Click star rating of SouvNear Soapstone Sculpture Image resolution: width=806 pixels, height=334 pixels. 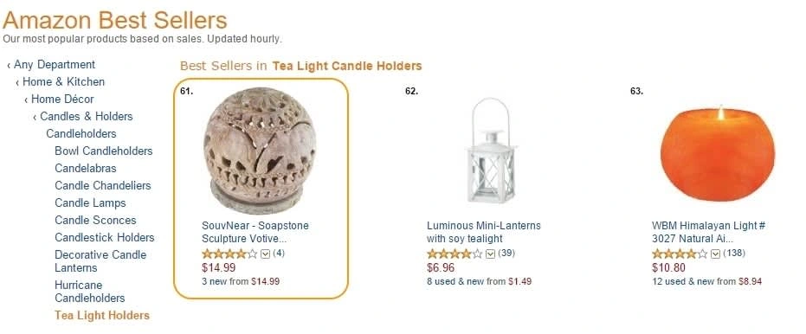(229, 254)
